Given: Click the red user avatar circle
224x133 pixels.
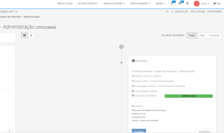Looking at the screenshot, I should point(196,4).
